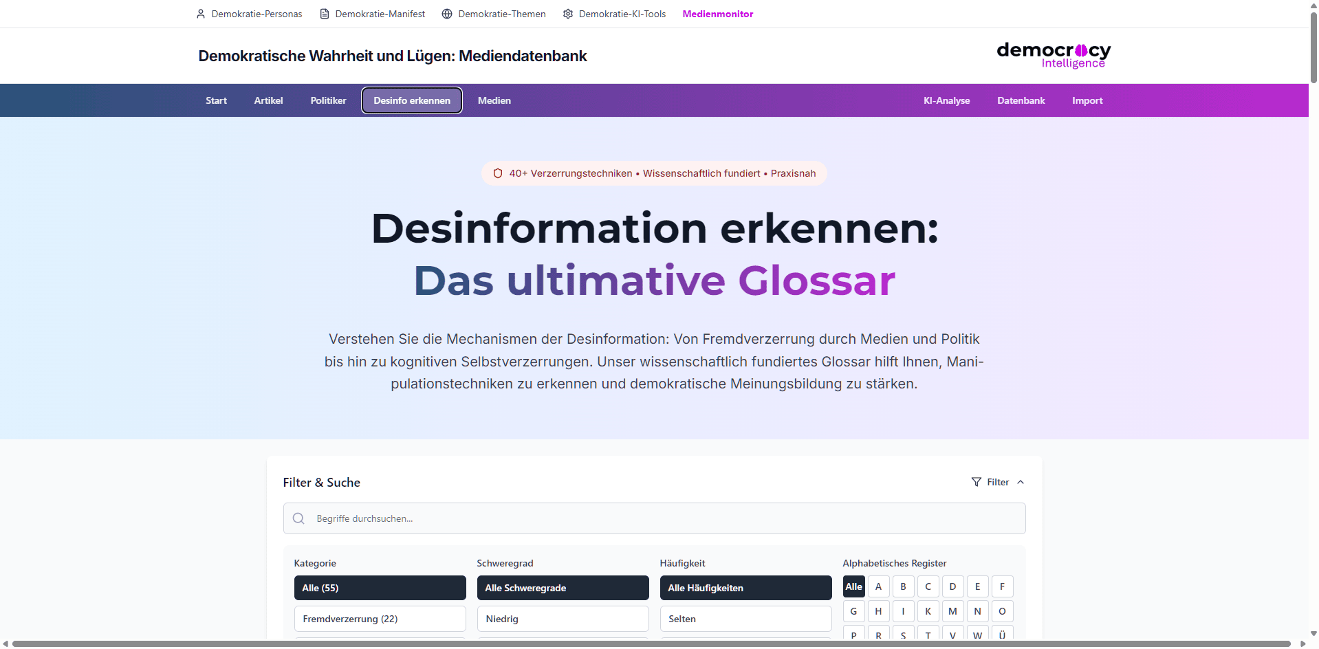The height and width of the screenshot is (649, 1319).
Task: Select the Selten frequency filter
Action: click(x=745, y=619)
